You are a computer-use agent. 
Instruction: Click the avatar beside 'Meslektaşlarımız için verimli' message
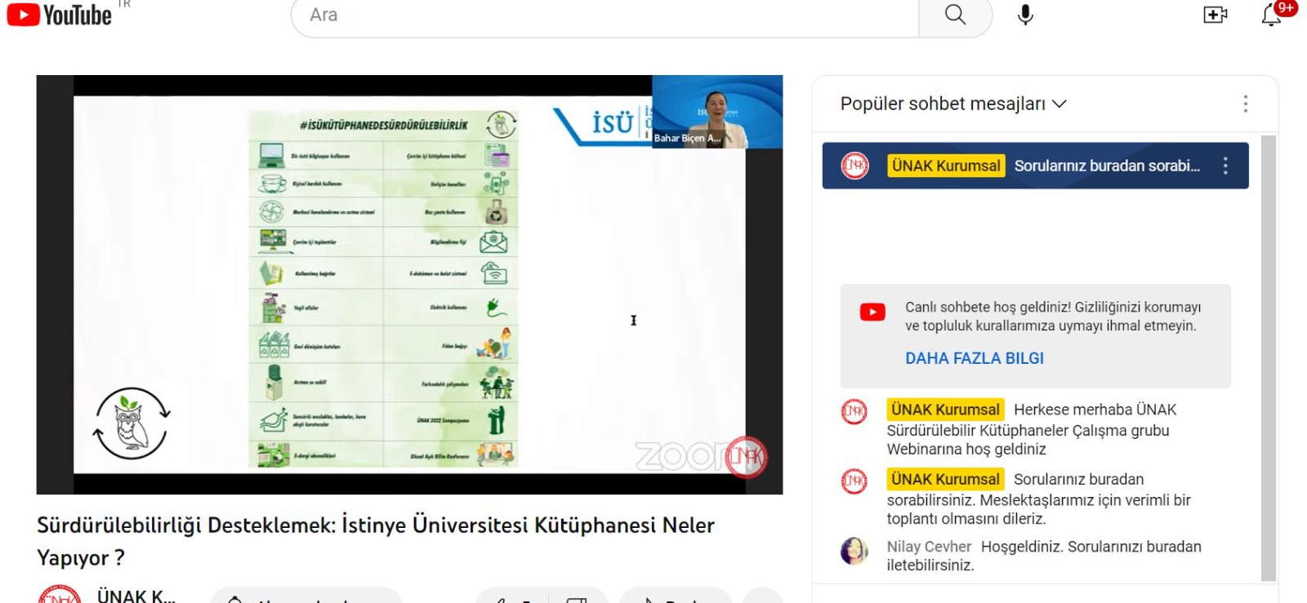pos(854,481)
